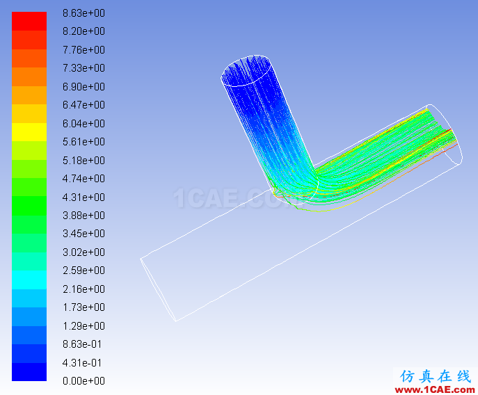
Task: Click the legend value 7.76e+00
Action: point(83,49)
